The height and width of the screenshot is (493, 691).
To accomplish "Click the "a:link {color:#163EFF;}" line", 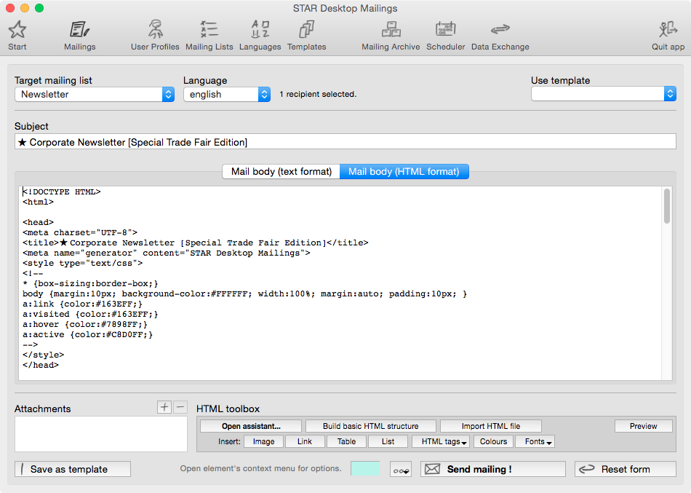I will click(x=82, y=304).
